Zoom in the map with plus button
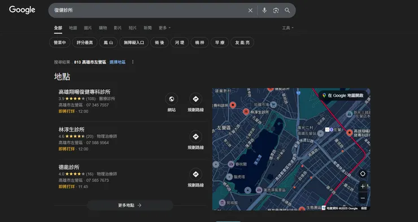418x222 pixels. coord(363,186)
